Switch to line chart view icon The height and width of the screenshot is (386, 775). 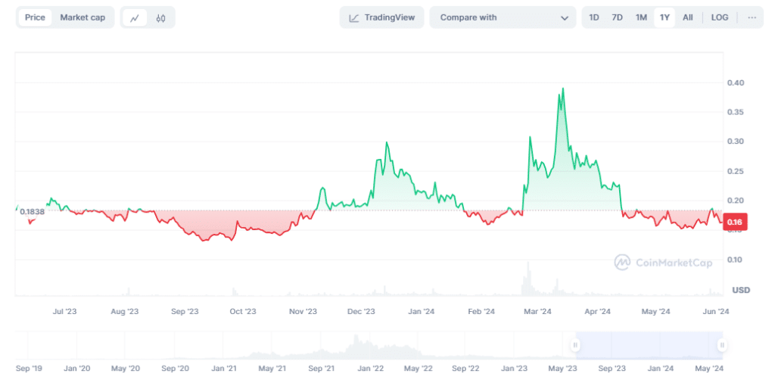point(135,17)
